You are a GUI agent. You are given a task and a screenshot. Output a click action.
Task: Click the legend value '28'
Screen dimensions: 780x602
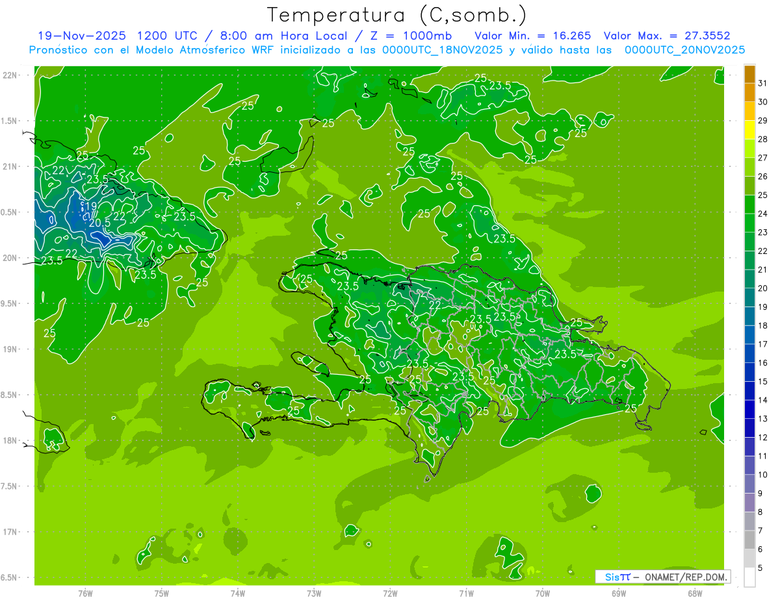(x=763, y=139)
